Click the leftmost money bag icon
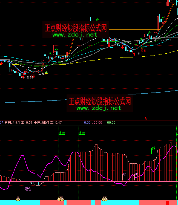Viewport: 178px width, 205px height. pos(18,198)
